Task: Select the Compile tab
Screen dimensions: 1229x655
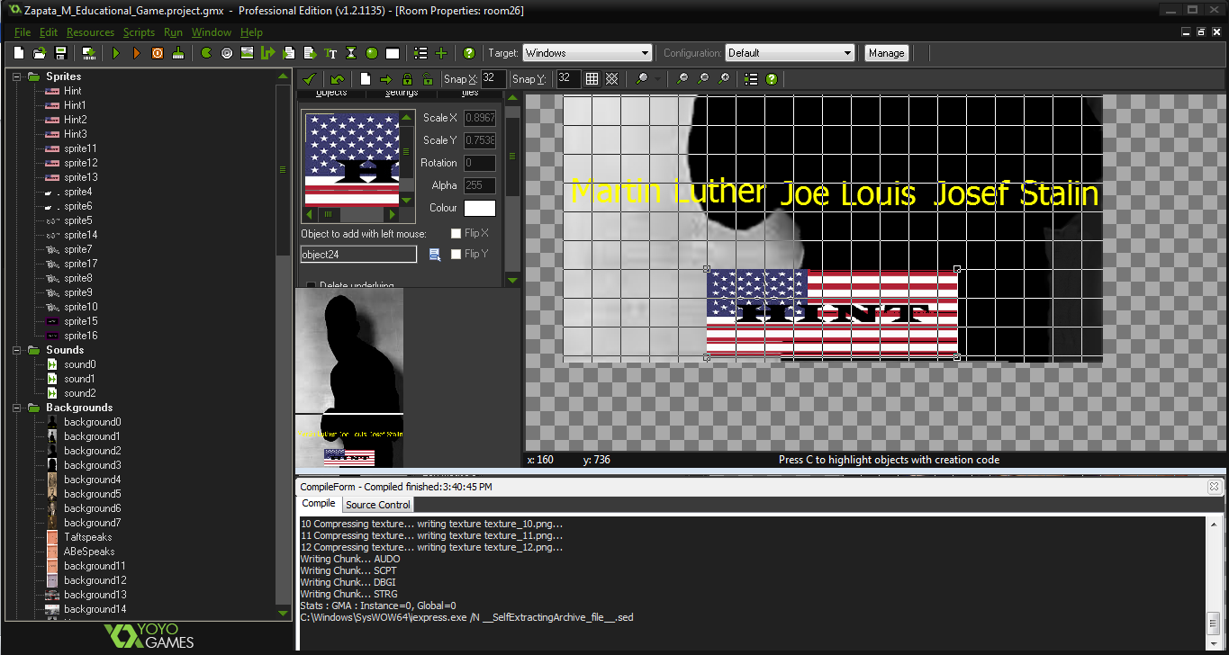Action: [x=319, y=504]
